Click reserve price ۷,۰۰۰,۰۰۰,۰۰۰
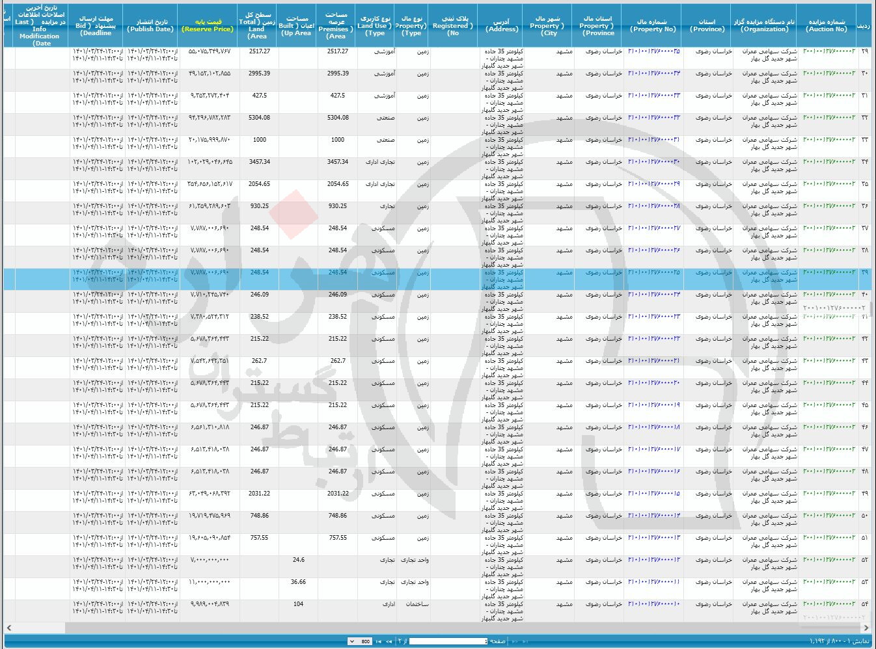876x649 pixels. point(210,560)
